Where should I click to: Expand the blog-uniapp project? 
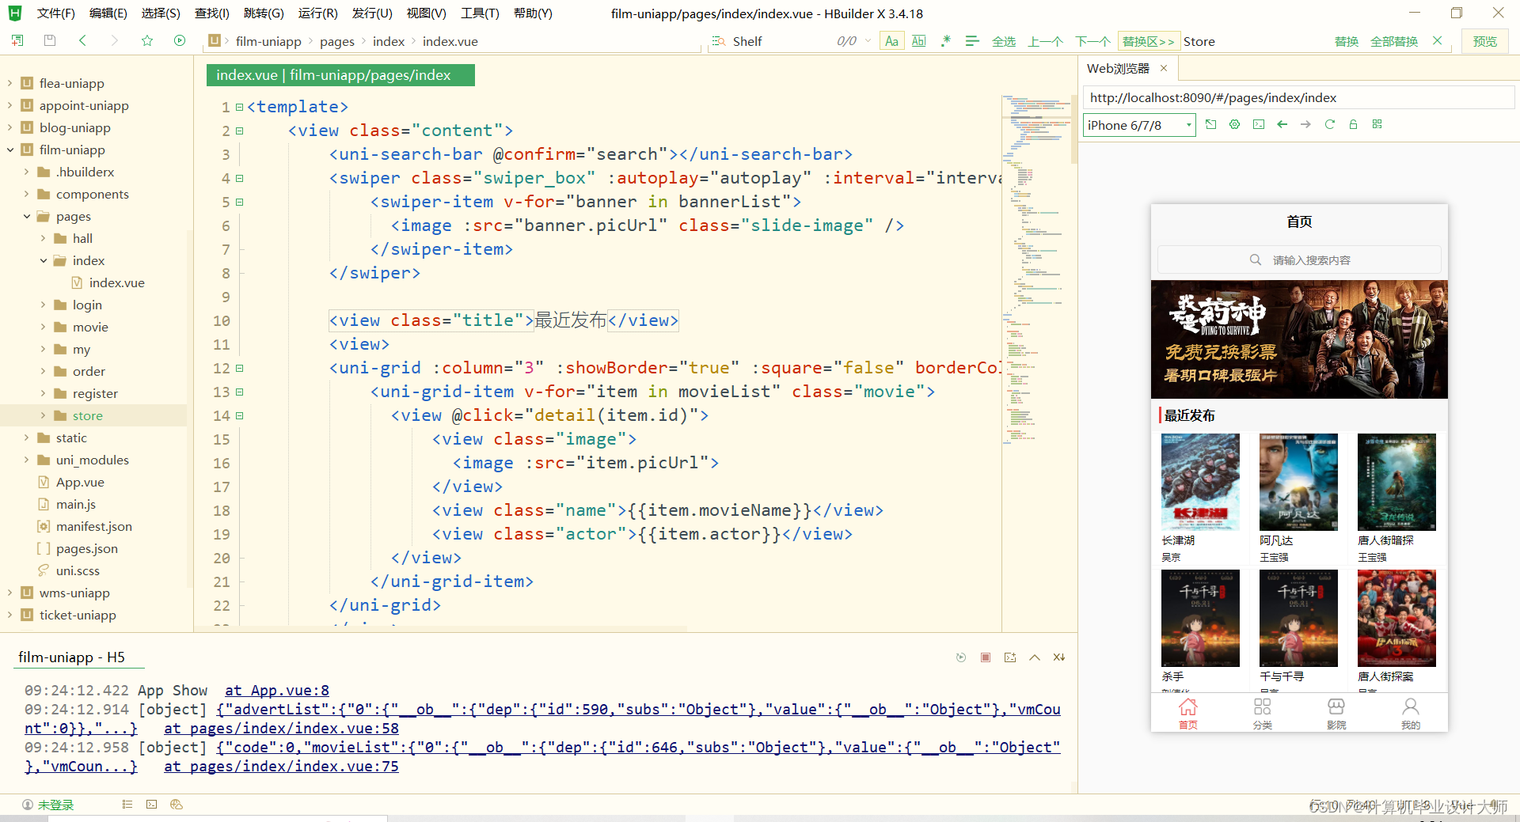(x=9, y=127)
